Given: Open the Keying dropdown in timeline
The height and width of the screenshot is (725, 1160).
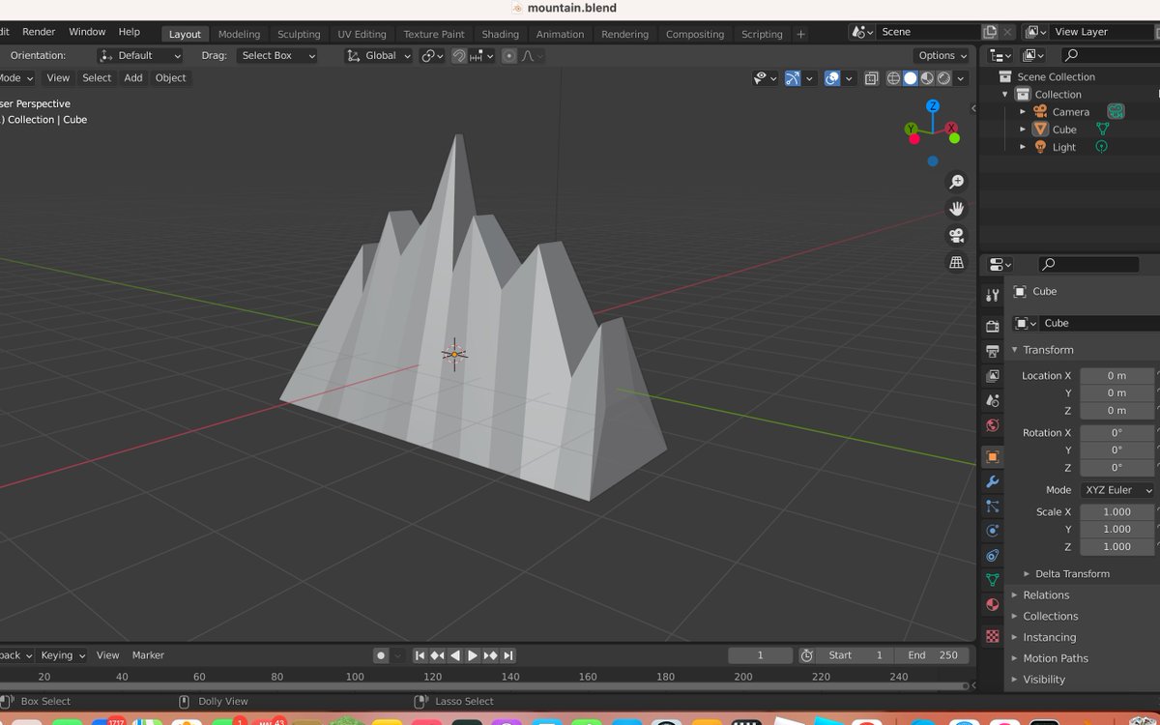Looking at the screenshot, I should (x=63, y=655).
